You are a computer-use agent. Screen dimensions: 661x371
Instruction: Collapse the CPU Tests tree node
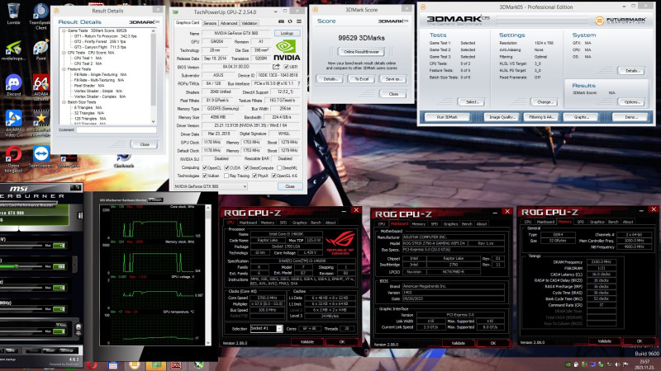(64, 53)
